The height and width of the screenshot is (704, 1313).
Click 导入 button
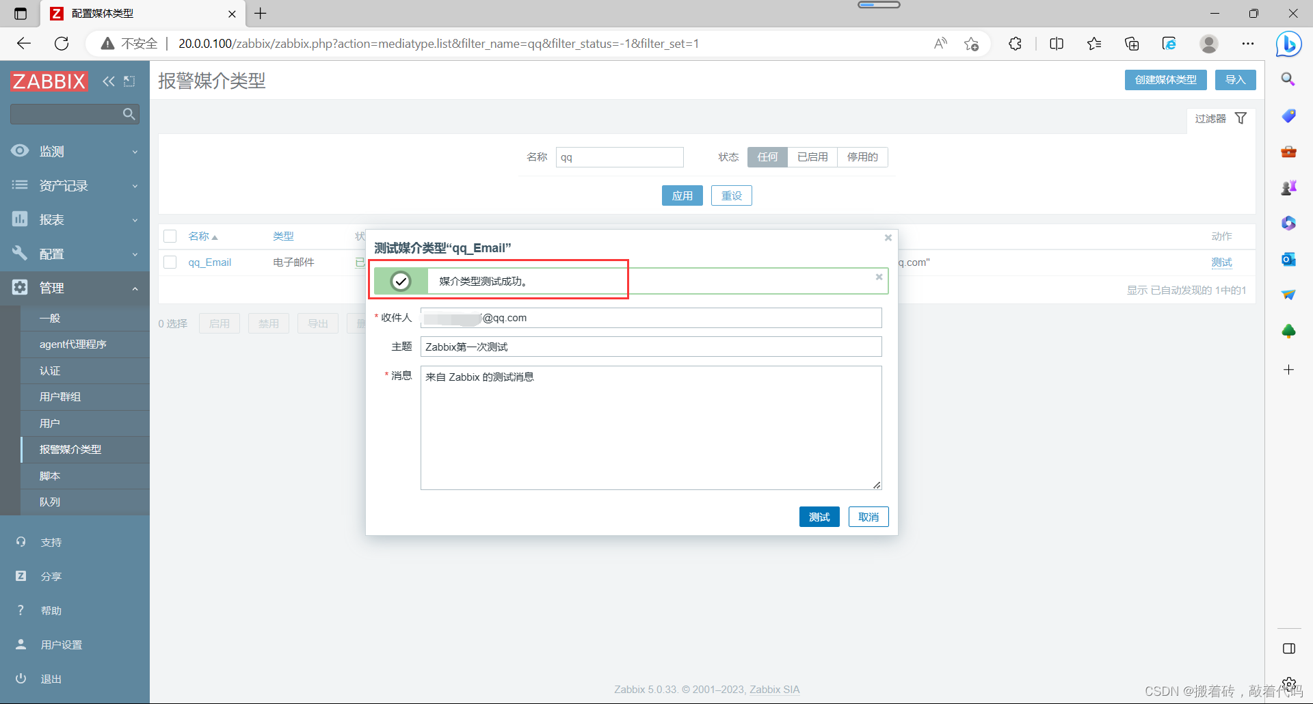click(1235, 80)
